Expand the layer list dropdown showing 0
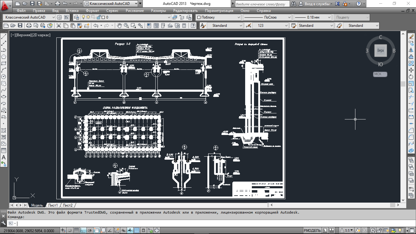This screenshot has height=234, width=416. [169, 17]
